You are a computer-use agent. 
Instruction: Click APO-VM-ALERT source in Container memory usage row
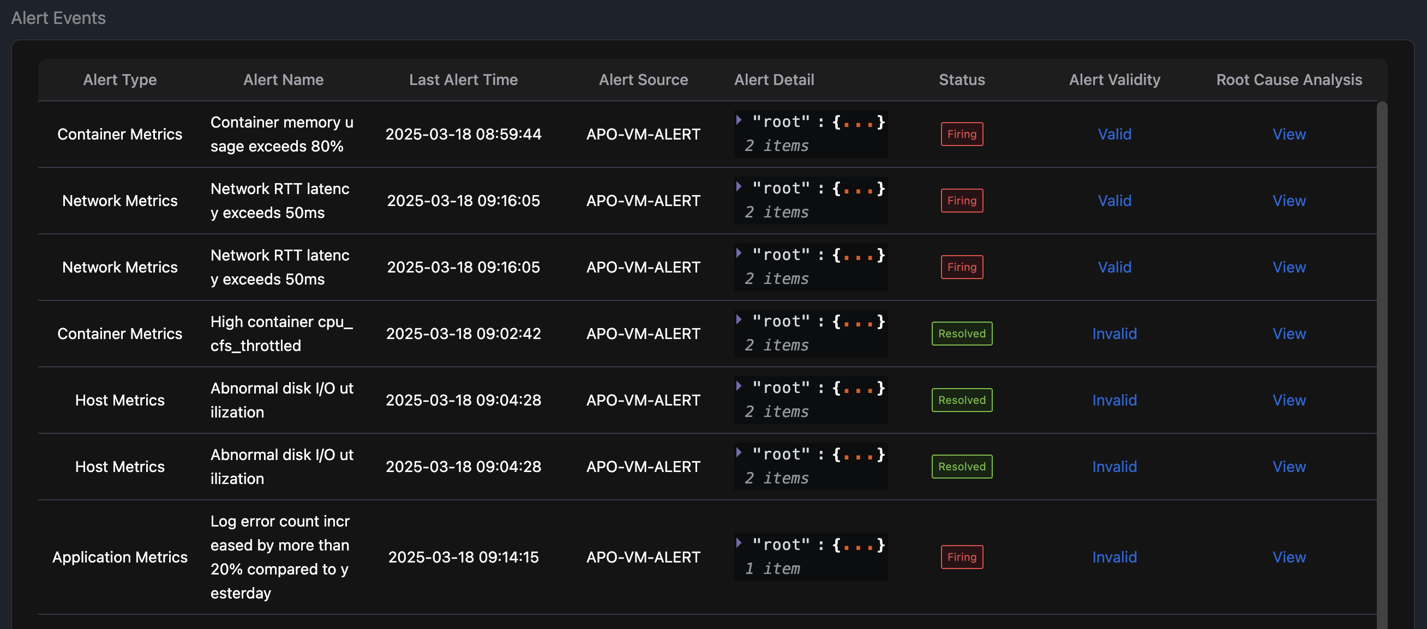coord(643,134)
